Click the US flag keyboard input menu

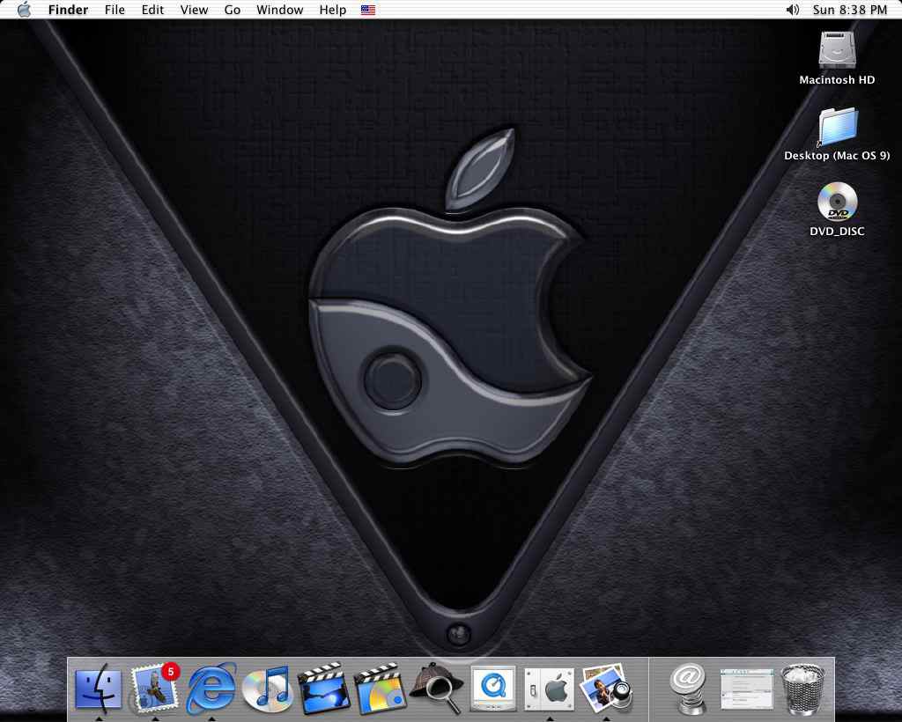click(x=368, y=10)
